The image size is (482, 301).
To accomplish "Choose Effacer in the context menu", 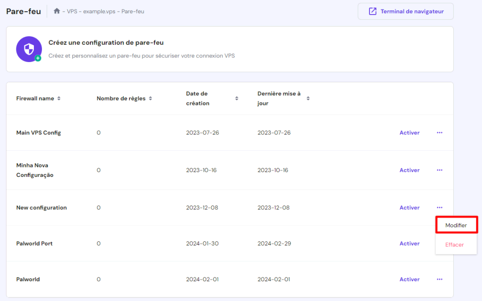I will pyautogui.click(x=455, y=245).
